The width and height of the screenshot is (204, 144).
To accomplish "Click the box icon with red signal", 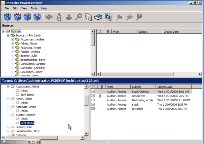I will 17,17.
